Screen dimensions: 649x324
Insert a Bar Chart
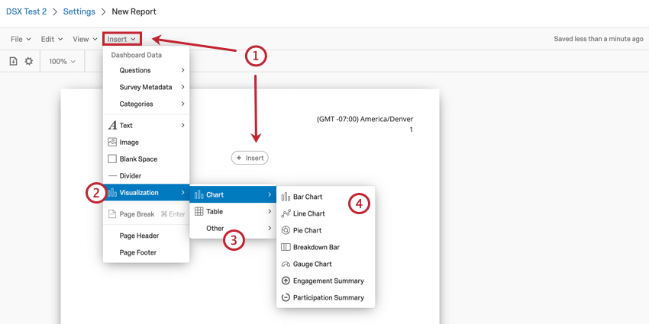326,197
